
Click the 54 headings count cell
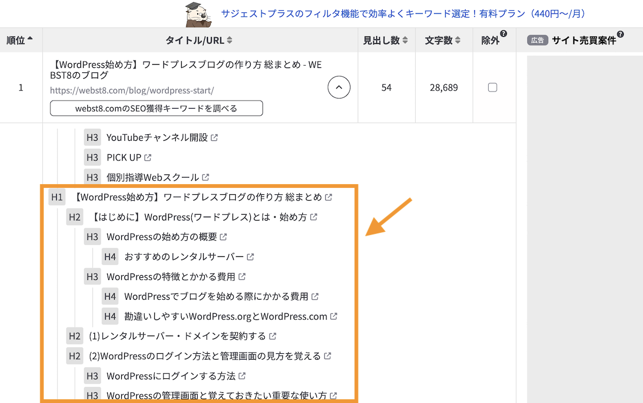point(386,88)
